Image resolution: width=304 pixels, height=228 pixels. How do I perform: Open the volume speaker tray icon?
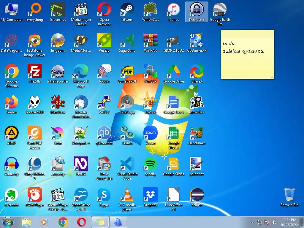[274, 222]
